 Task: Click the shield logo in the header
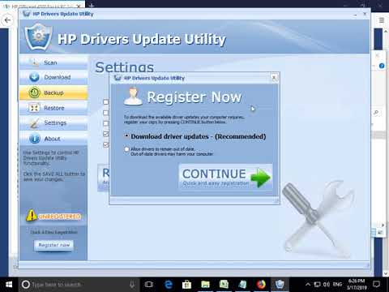coord(38,36)
